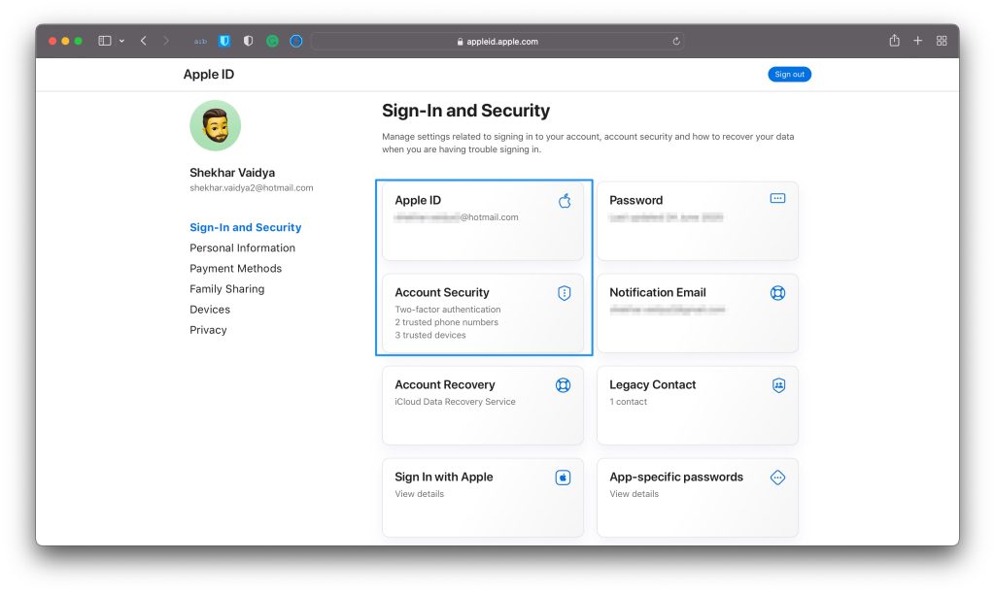
Task: Open the Bitwarden shield extension icon
Action: pos(224,41)
